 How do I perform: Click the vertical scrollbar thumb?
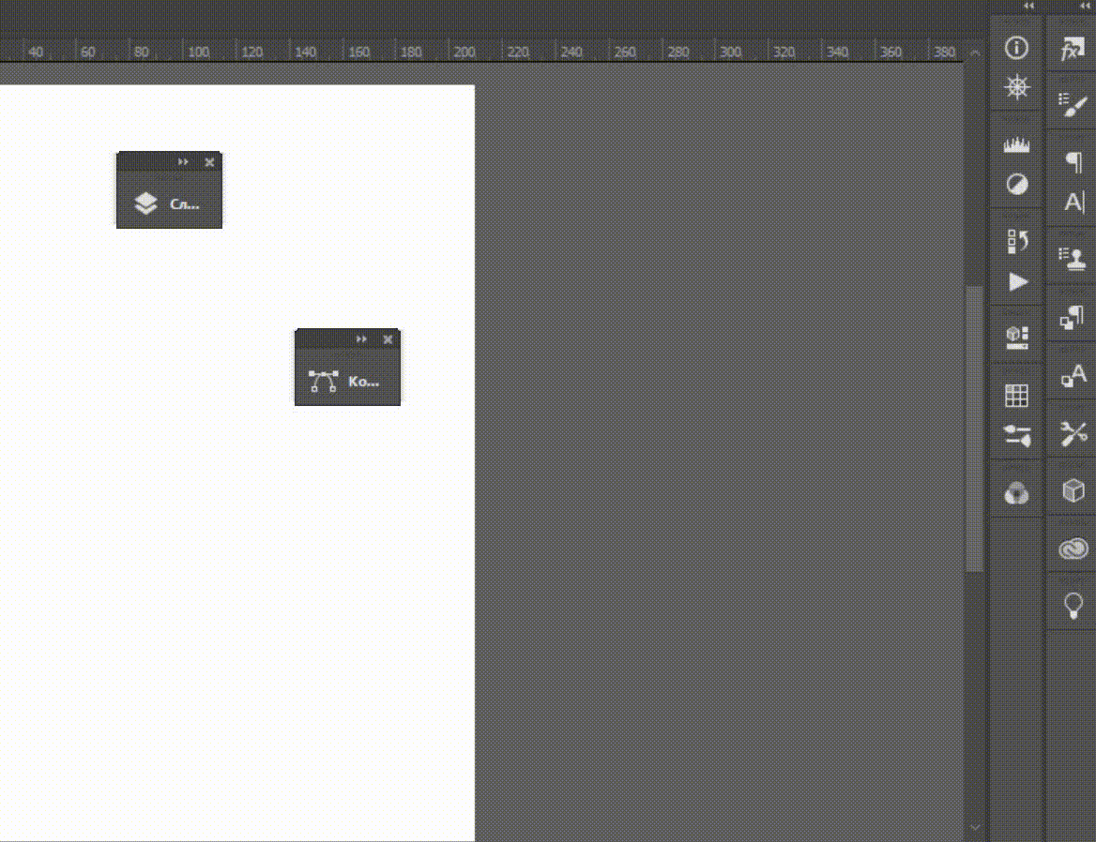(x=974, y=428)
